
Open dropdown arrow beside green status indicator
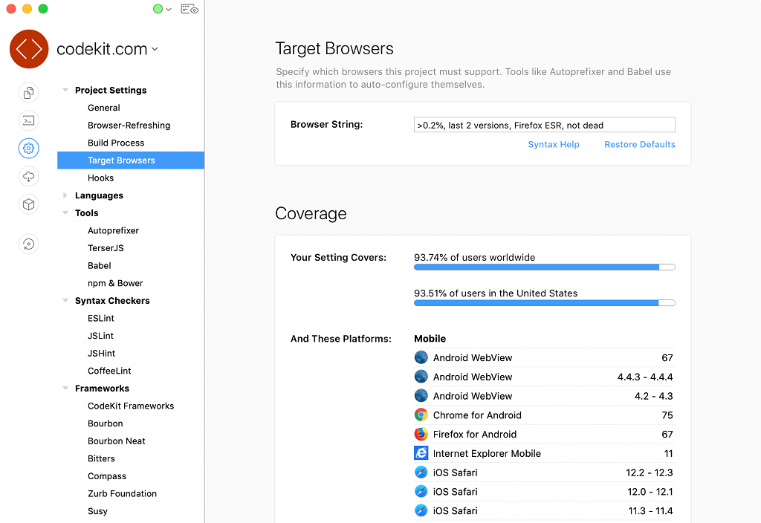[169, 9]
